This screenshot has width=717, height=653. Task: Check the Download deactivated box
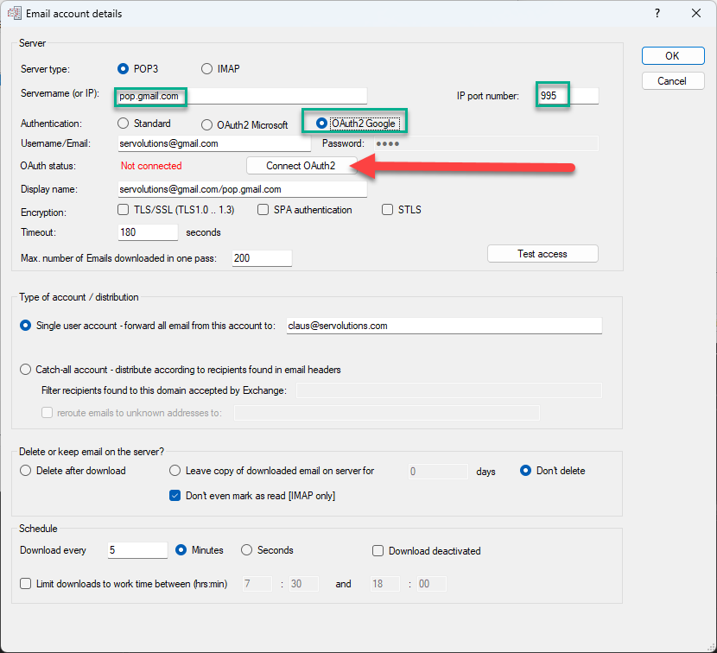[378, 551]
